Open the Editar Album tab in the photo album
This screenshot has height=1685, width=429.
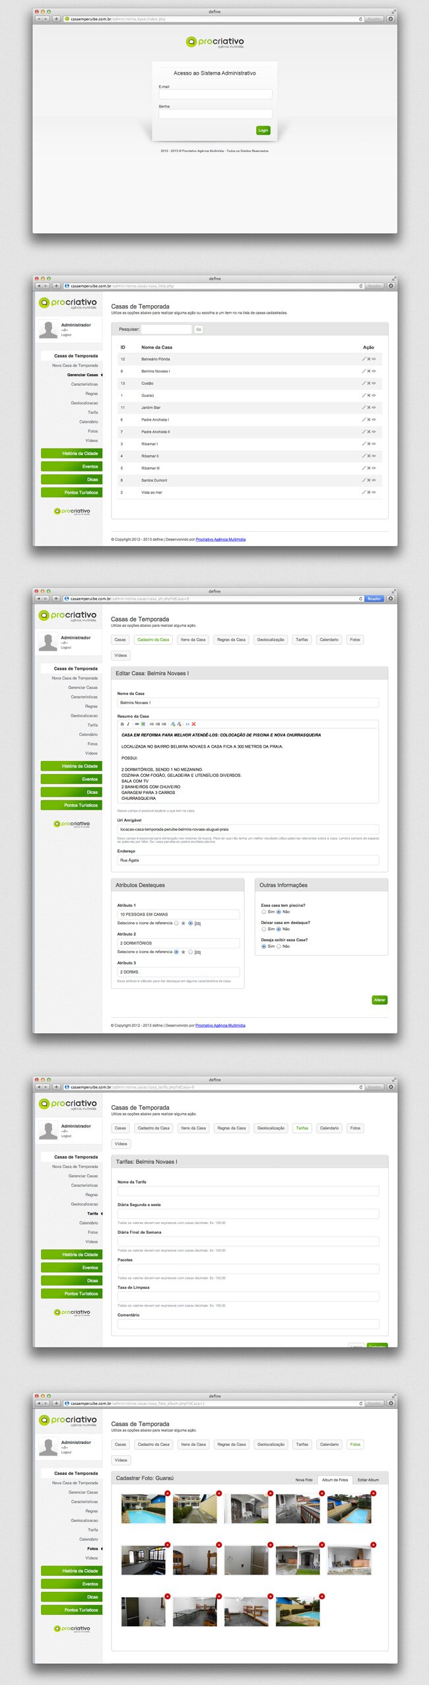368,1480
